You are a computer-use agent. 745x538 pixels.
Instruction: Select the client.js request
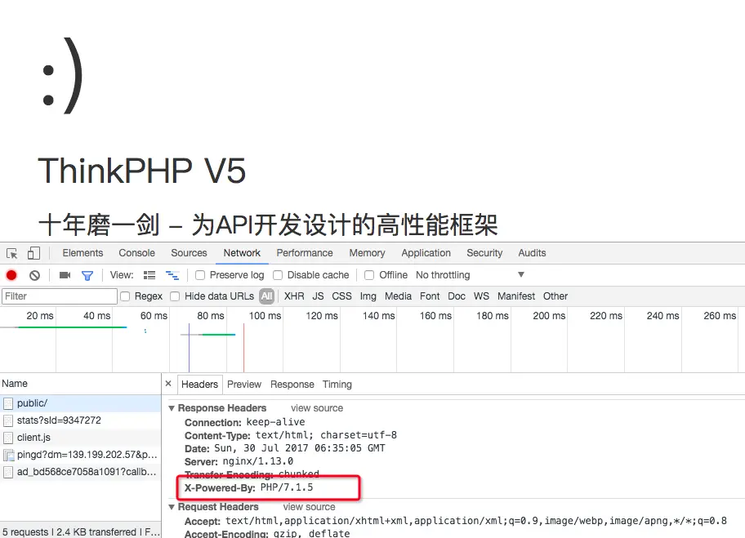click(x=81, y=438)
